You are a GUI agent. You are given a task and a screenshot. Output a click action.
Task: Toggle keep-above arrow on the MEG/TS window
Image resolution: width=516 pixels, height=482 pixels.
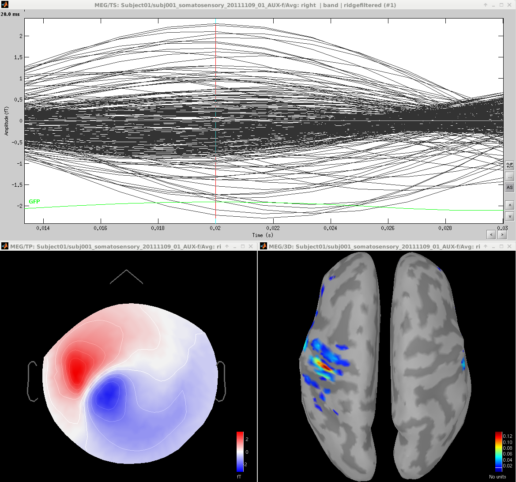486,5
